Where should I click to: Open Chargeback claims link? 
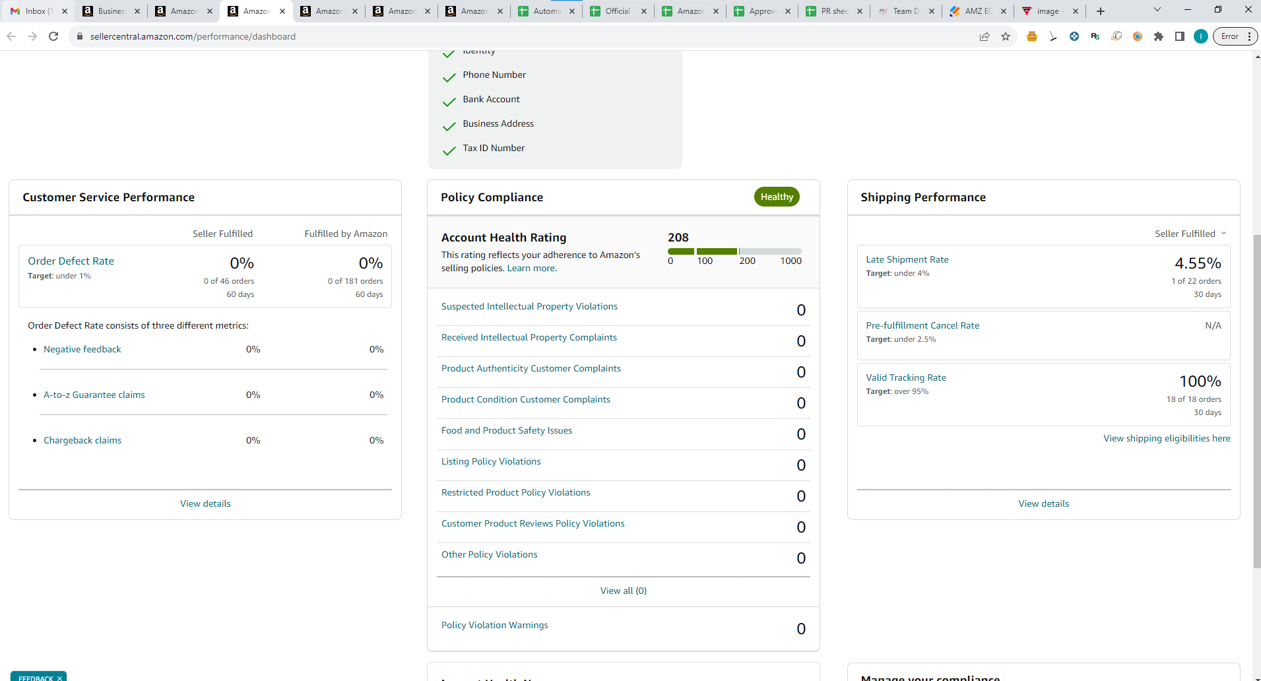82,440
